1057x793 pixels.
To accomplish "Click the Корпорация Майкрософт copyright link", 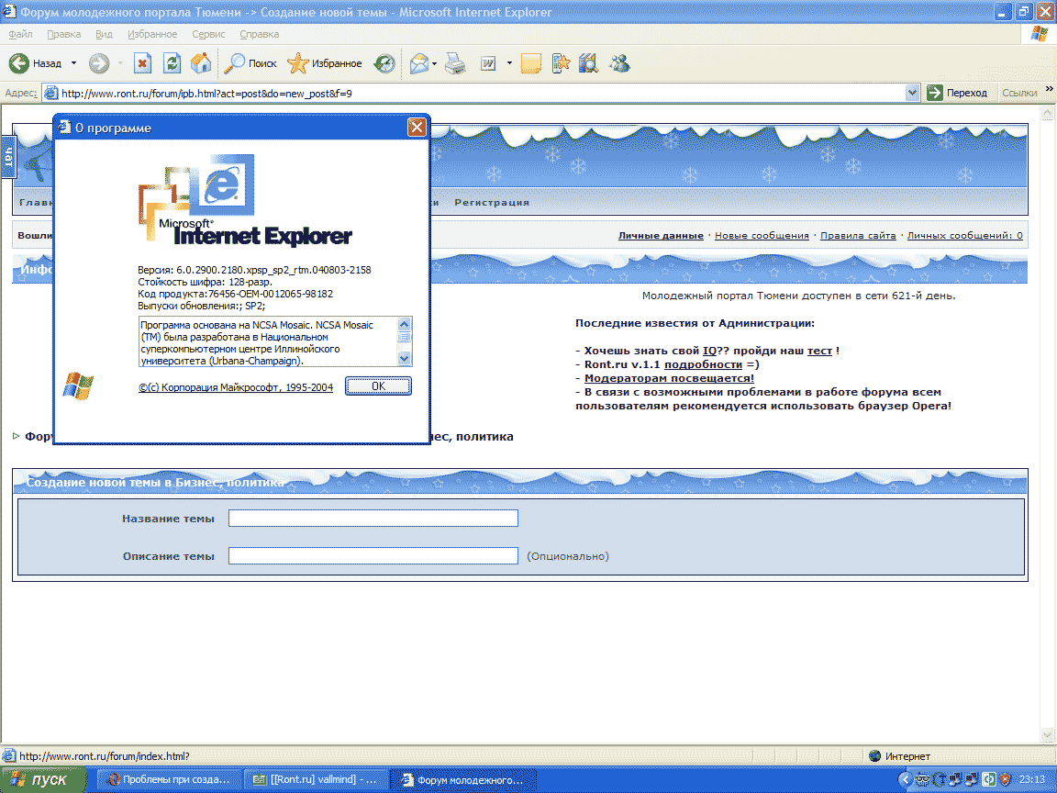I will click(236, 388).
